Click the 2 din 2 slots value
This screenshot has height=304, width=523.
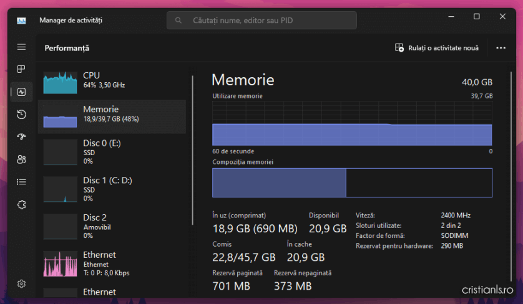(451, 226)
